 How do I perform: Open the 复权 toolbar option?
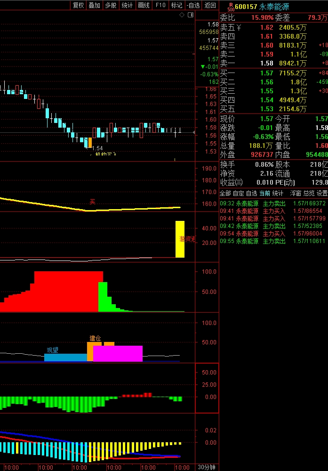[x=78, y=5]
